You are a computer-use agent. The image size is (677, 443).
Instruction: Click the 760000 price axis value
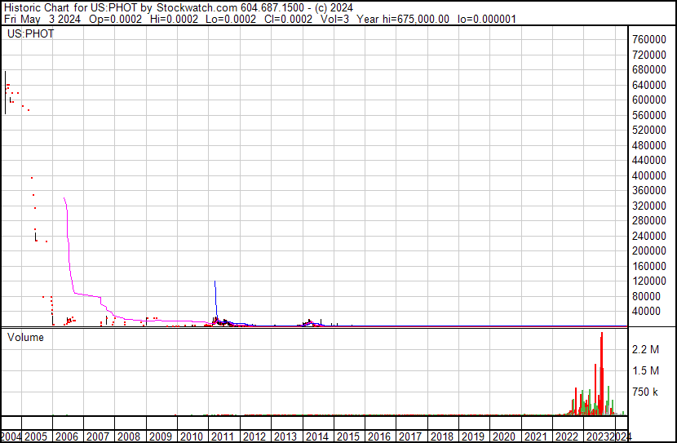(649, 39)
